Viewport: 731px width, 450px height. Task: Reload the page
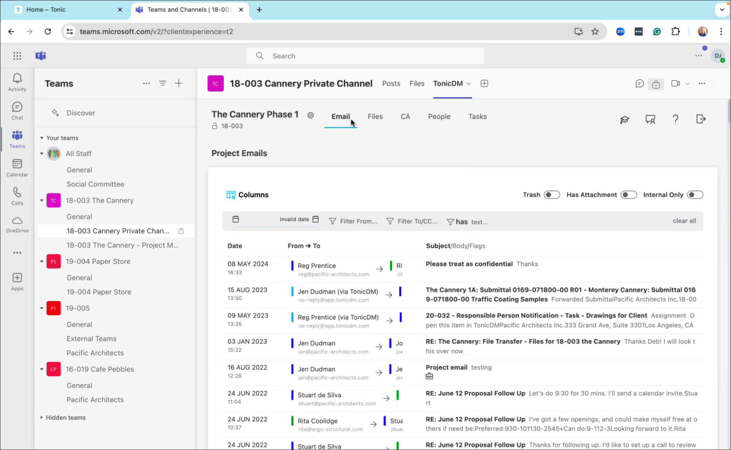pos(48,31)
